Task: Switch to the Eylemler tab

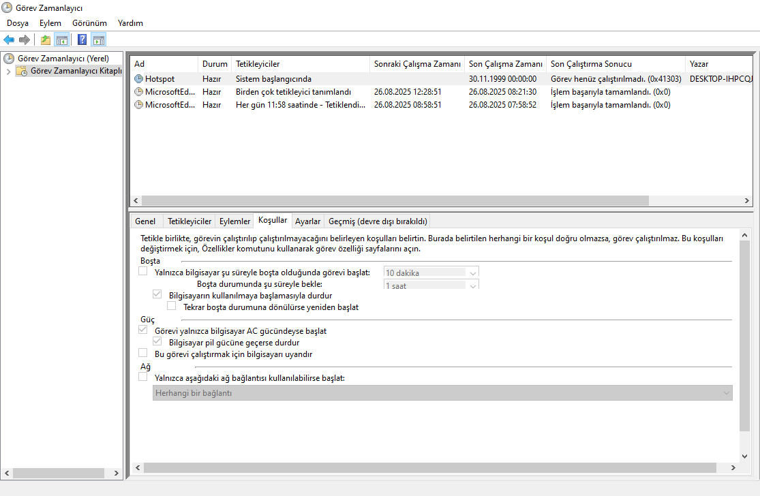Action: pos(234,221)
